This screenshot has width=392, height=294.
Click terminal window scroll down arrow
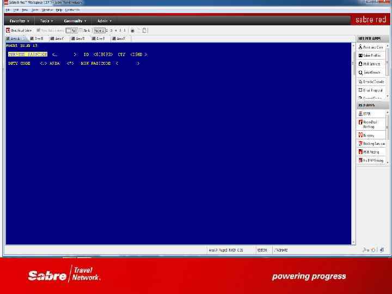pos(353,242)
